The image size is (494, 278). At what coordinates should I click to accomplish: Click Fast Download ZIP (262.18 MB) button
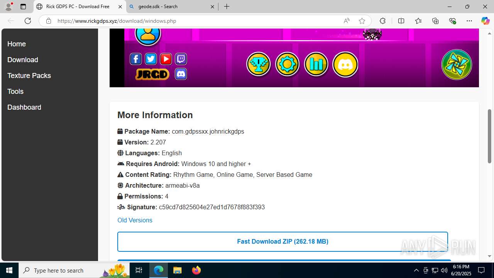coord(283,241)
